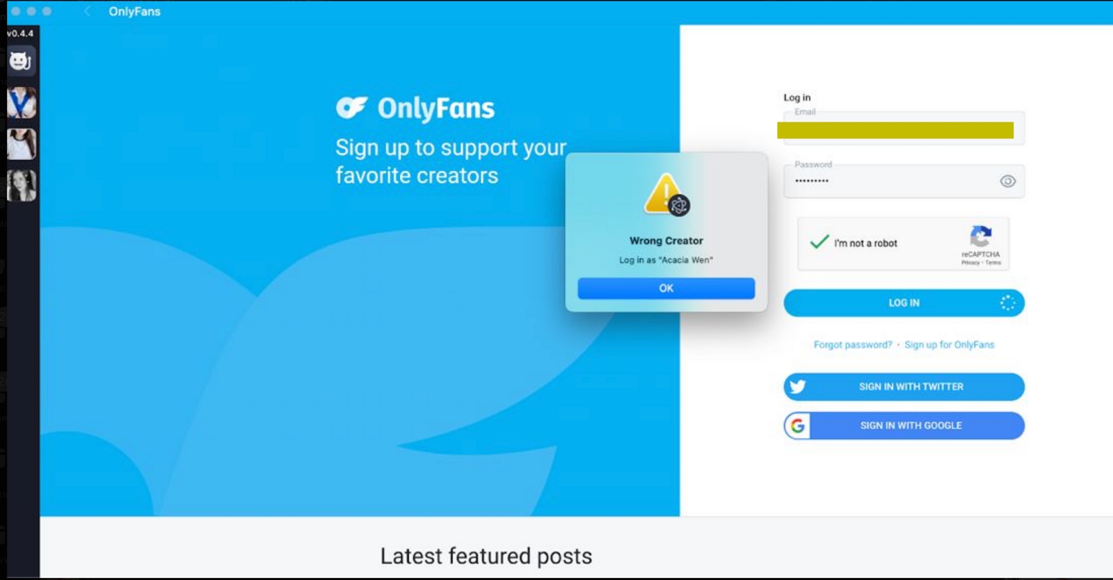Select the third creator avatar in sidebar

(22, 186)
